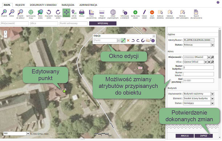Click Przybliż do selekcji tool
The image size is (222, 141).
20,14
